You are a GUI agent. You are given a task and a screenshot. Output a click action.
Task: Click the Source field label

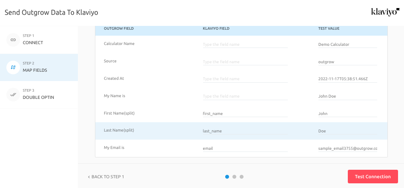[110, 61]
